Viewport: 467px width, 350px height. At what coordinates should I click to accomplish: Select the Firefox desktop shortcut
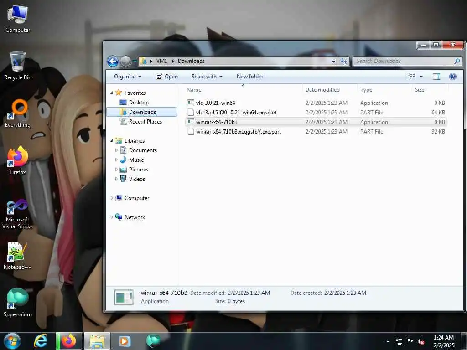tap(18, 160)
